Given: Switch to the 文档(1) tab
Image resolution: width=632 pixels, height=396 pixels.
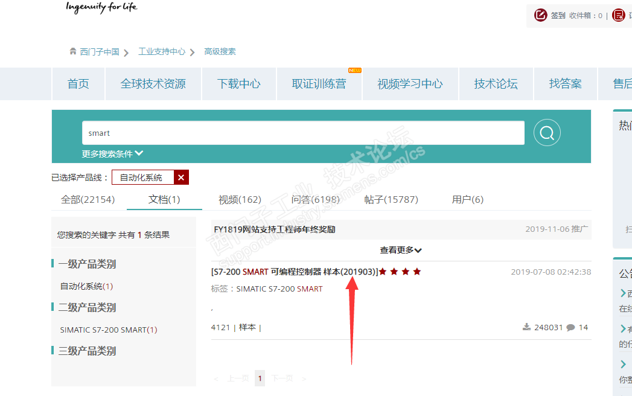Looking at the screenshot, I should click(x=164, y=200).
